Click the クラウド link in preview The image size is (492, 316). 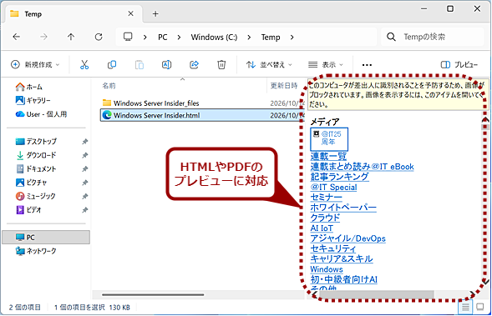(x=325, y=218)
